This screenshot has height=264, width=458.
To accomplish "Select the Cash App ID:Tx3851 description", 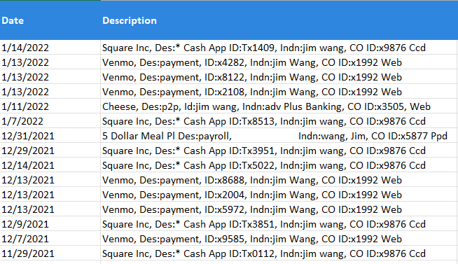I will click(279, 223).
